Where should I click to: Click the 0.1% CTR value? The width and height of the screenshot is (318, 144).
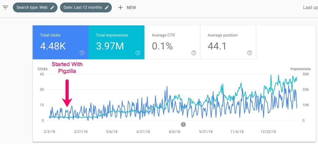pos(162,46)
